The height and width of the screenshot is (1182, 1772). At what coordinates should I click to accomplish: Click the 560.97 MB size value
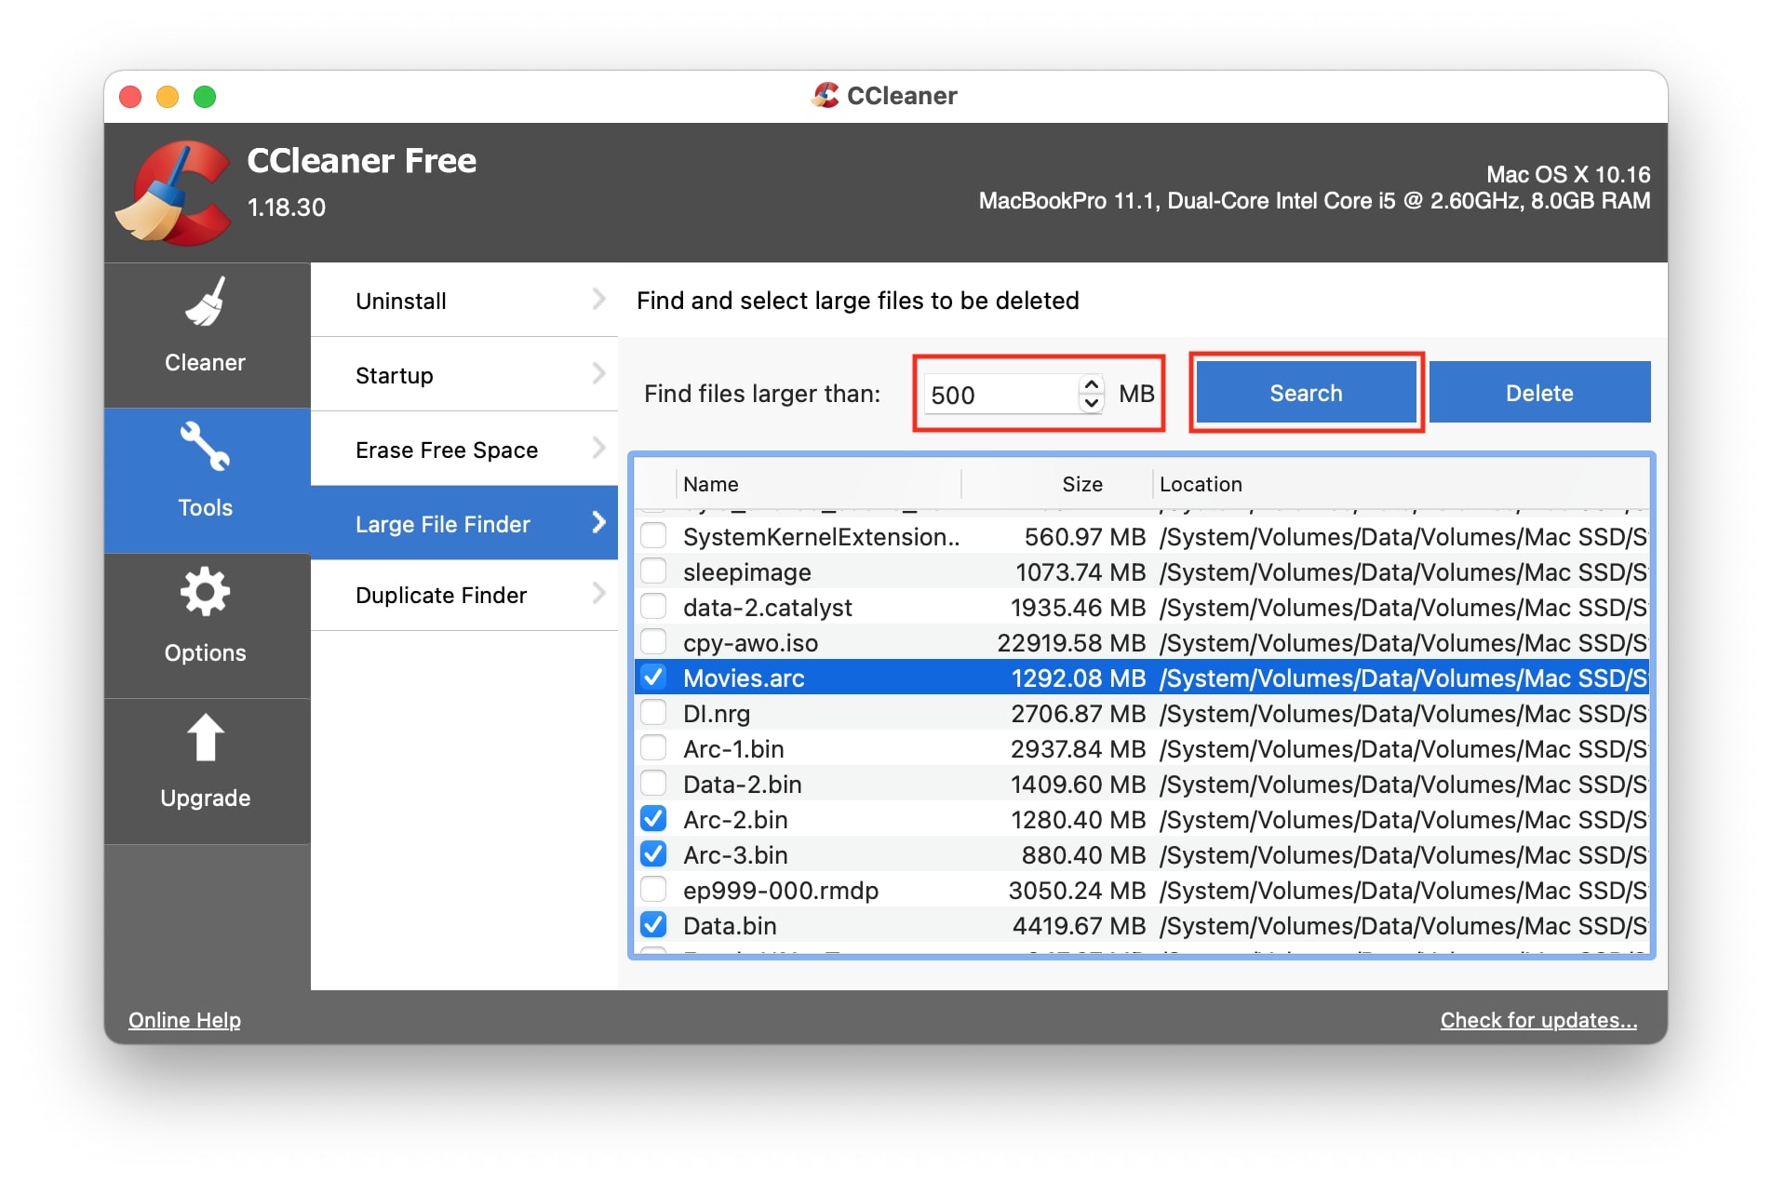pos(1085,537)
